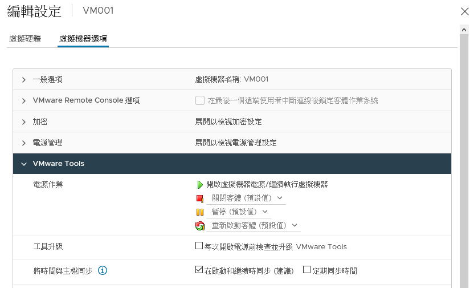Click the green power-on play icon

200,185
